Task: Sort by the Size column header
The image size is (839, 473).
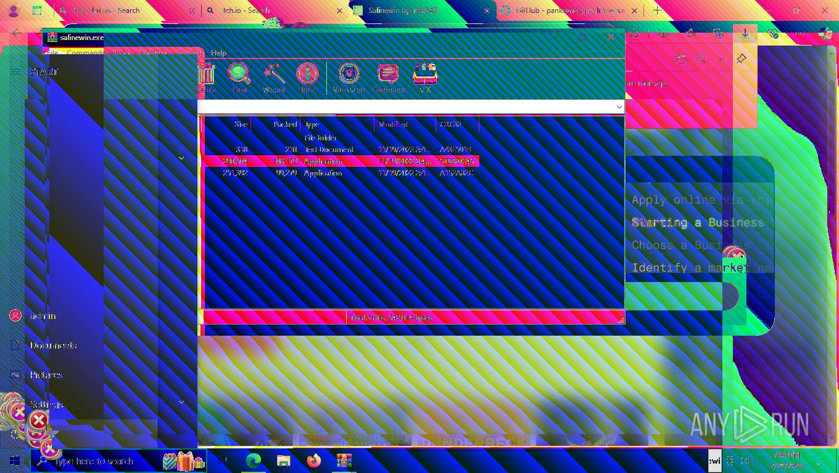Action: tap(227, 124)
